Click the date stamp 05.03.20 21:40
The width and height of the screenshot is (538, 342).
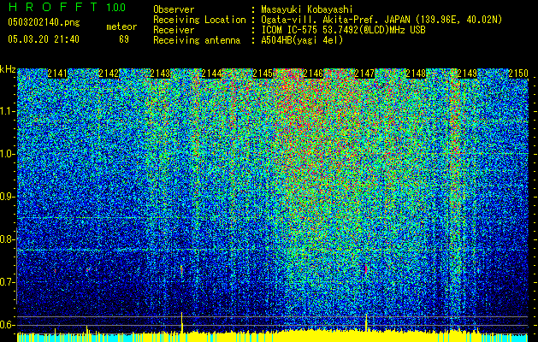coord(44,38)
